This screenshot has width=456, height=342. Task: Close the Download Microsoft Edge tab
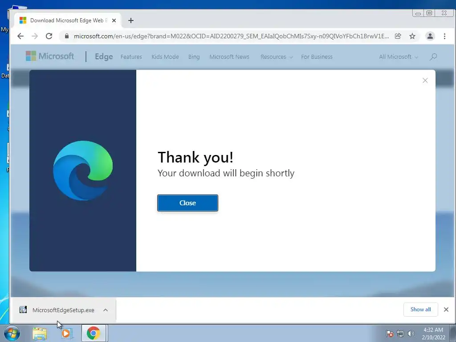click(x=114, y=20)
